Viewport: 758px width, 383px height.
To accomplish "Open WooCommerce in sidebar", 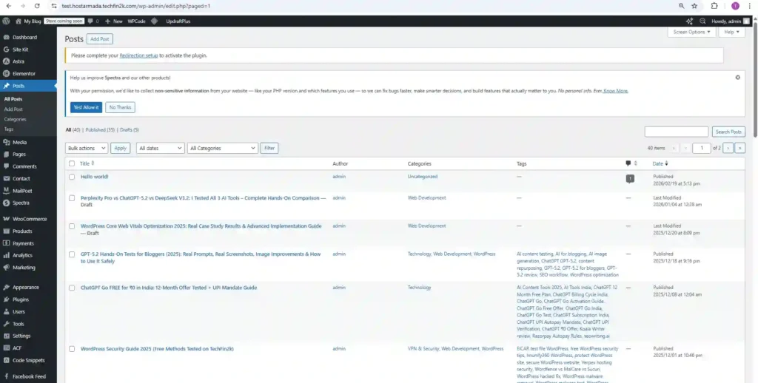I will point(29,219).
